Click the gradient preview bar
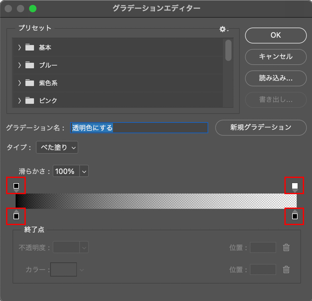 156,201
